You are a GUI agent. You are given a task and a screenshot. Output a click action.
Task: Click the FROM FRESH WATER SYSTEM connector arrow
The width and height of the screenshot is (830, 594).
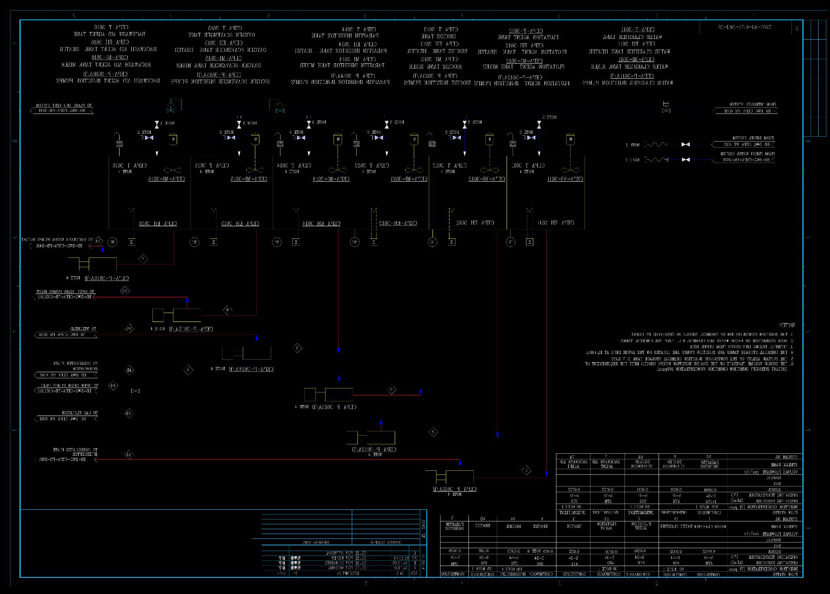pos(743,160)
